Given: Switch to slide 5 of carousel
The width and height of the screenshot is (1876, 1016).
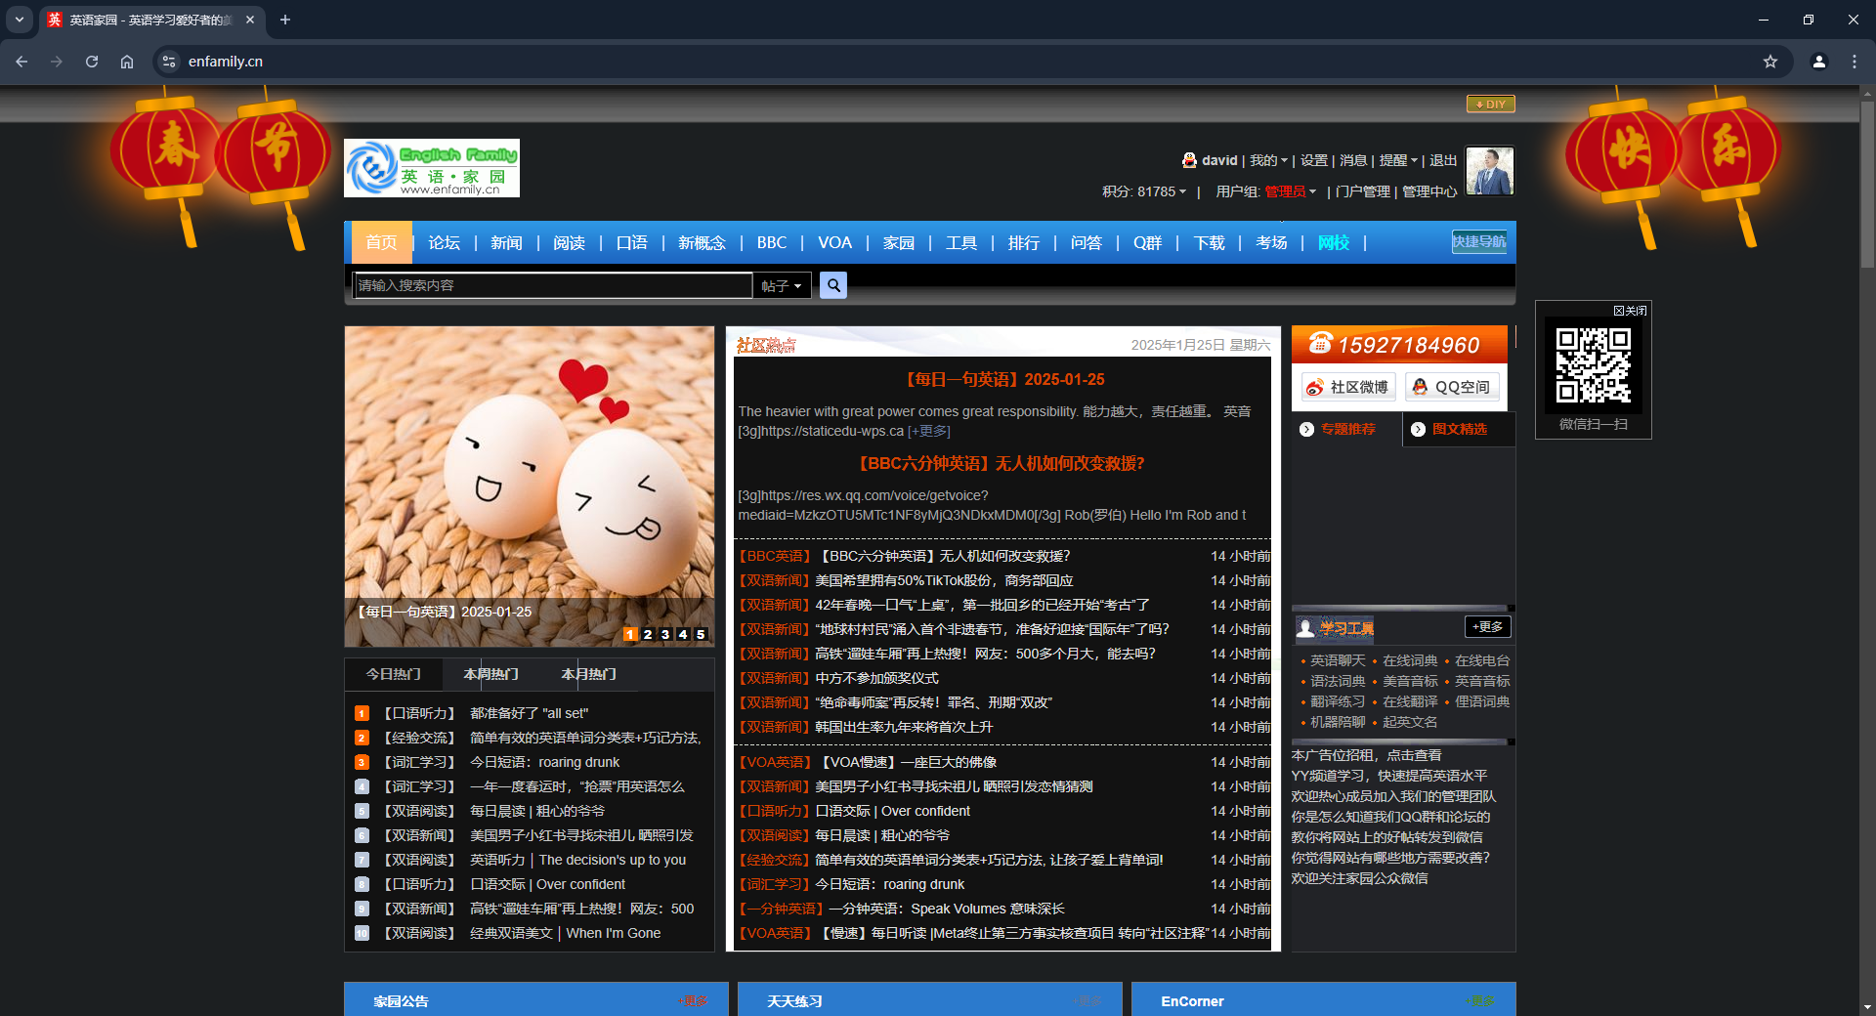Looking at the screenshot, I should [x=701, y=634].
